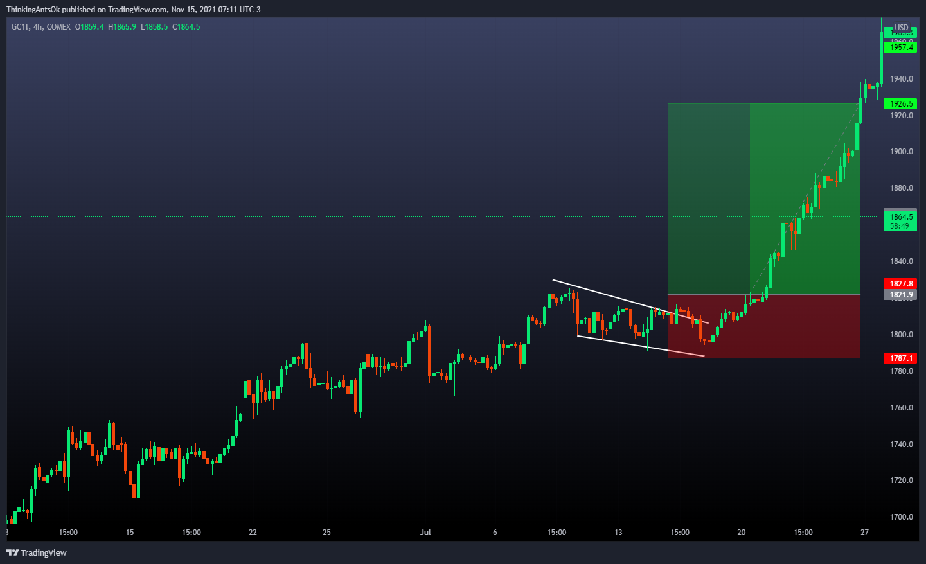Click the ThinkingAntsOk published header text
Image resolution: width=926 pixels, height=564 pixels.
coord(133,10)
